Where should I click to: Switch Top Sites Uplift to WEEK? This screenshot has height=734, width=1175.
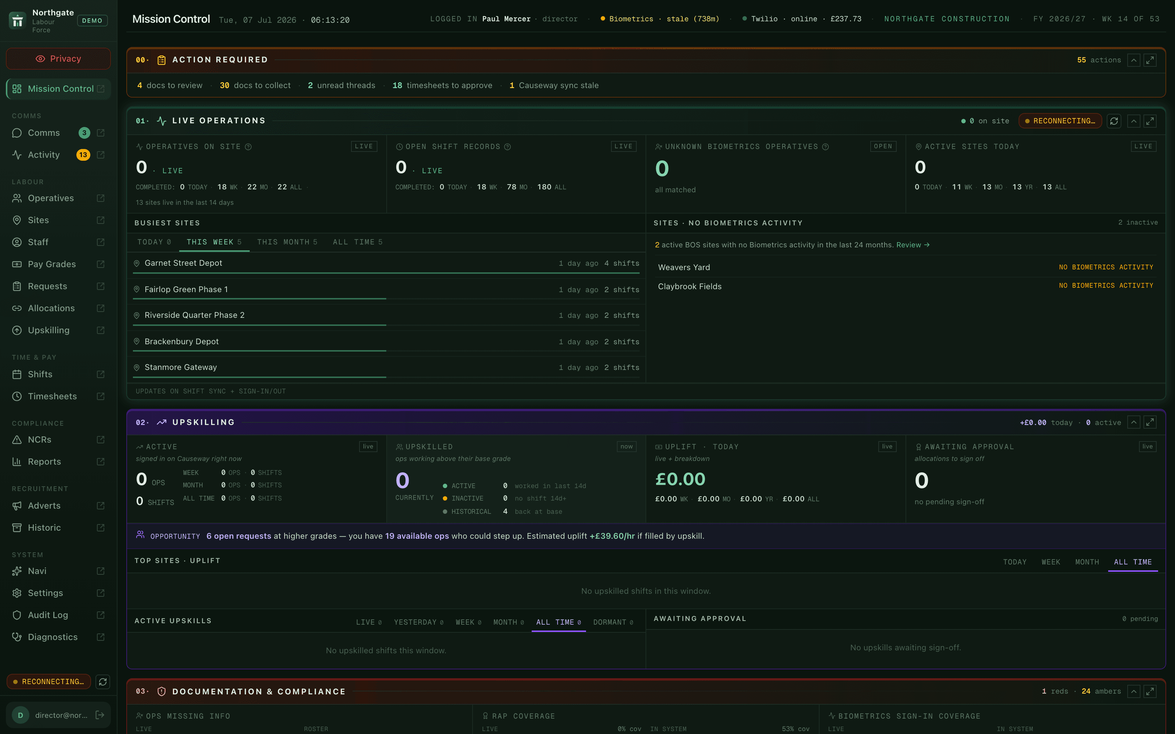coord(1051,562)
